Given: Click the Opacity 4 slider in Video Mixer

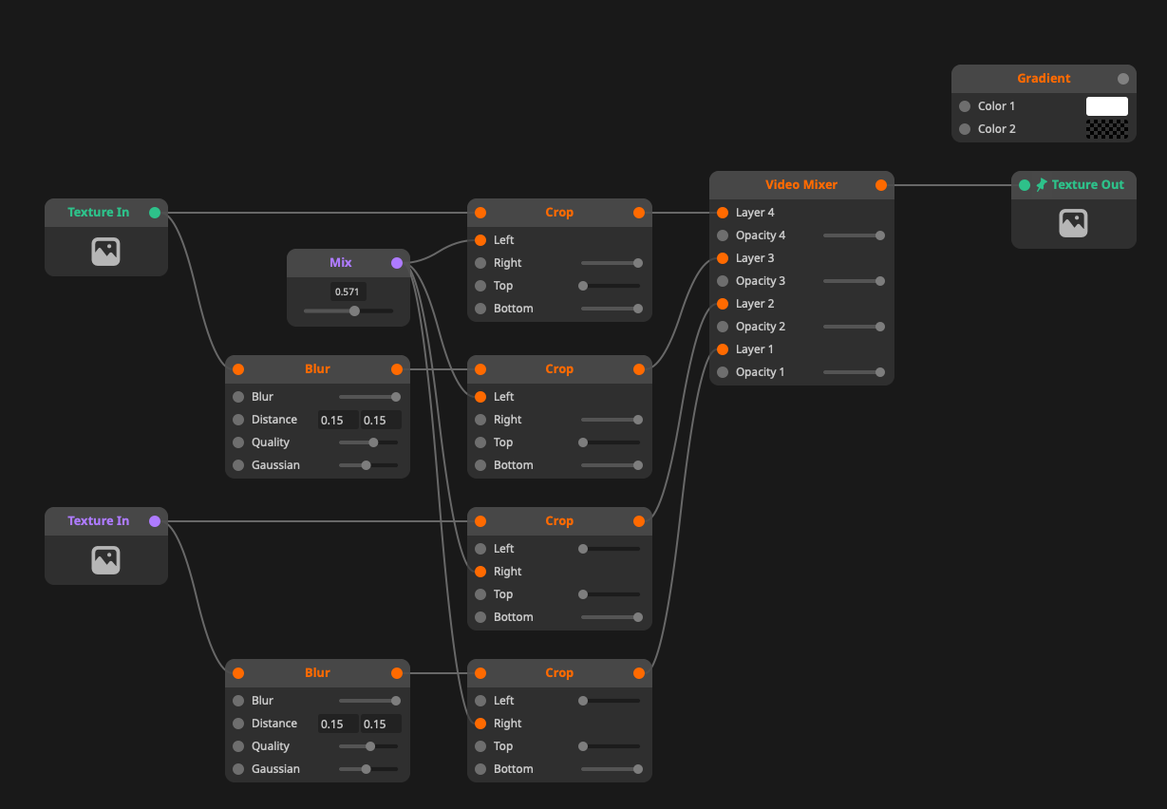Looking at the screenshot, I should [x=853, y=235].
